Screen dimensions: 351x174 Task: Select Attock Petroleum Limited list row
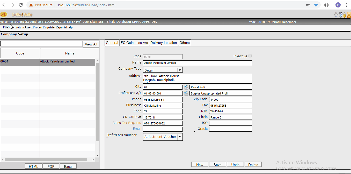click(x=48, y=62)
